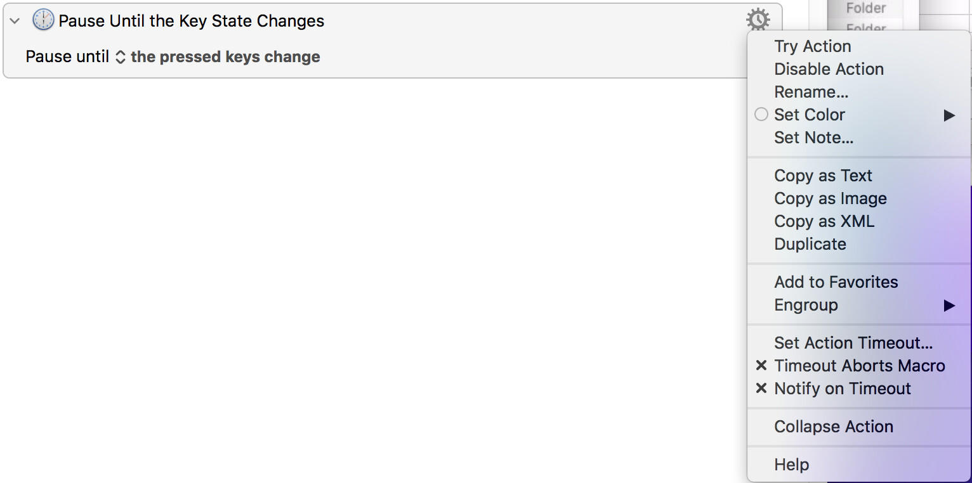Viewport: 972px width, 483px height.
Task: Toggle the Notify on Timeout option
Action: click(x=860, y=389)
